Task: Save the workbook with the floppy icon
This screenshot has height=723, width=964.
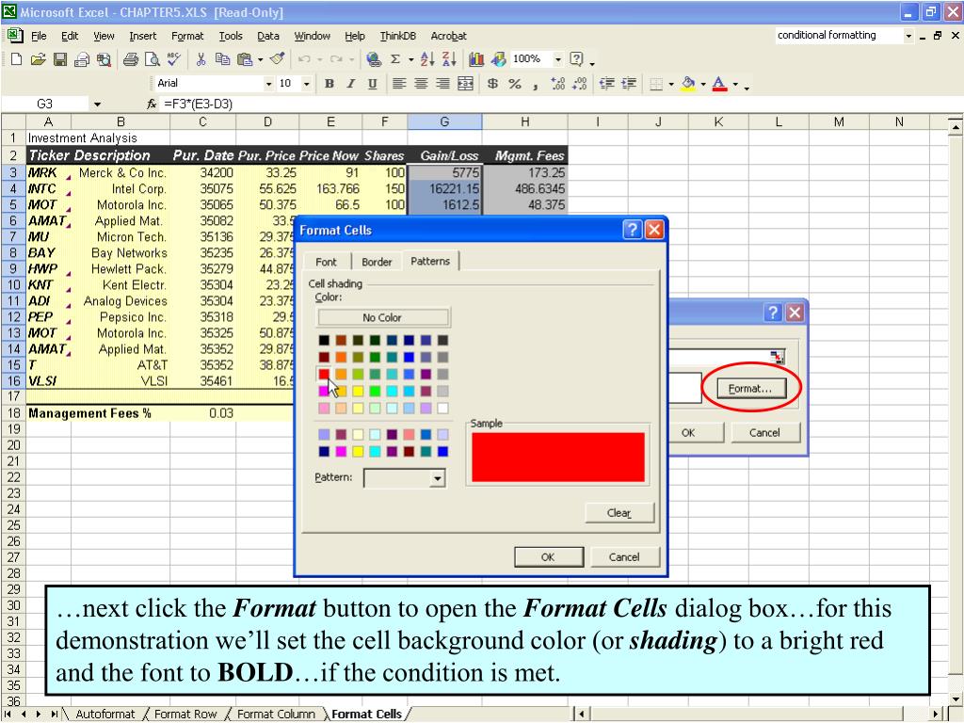Action: pyautogui.click(x=59, y=59)
